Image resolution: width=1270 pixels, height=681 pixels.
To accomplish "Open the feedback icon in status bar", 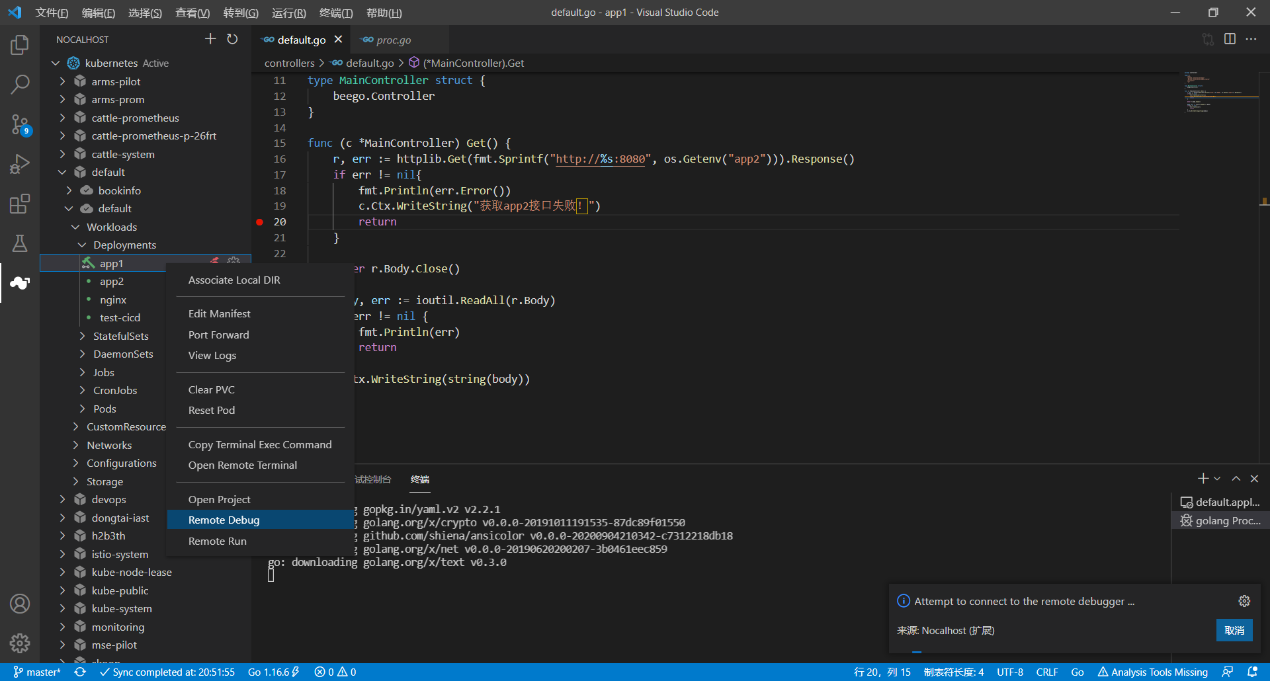I will 1228,672.
